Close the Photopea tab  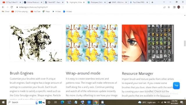[x=105, y=2]
